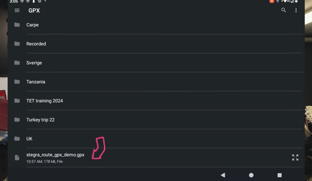Screen dimensions: 312x181
Task: Click the Tanzania folder icon
Action: pyautogui.click(x=17, y=82)
